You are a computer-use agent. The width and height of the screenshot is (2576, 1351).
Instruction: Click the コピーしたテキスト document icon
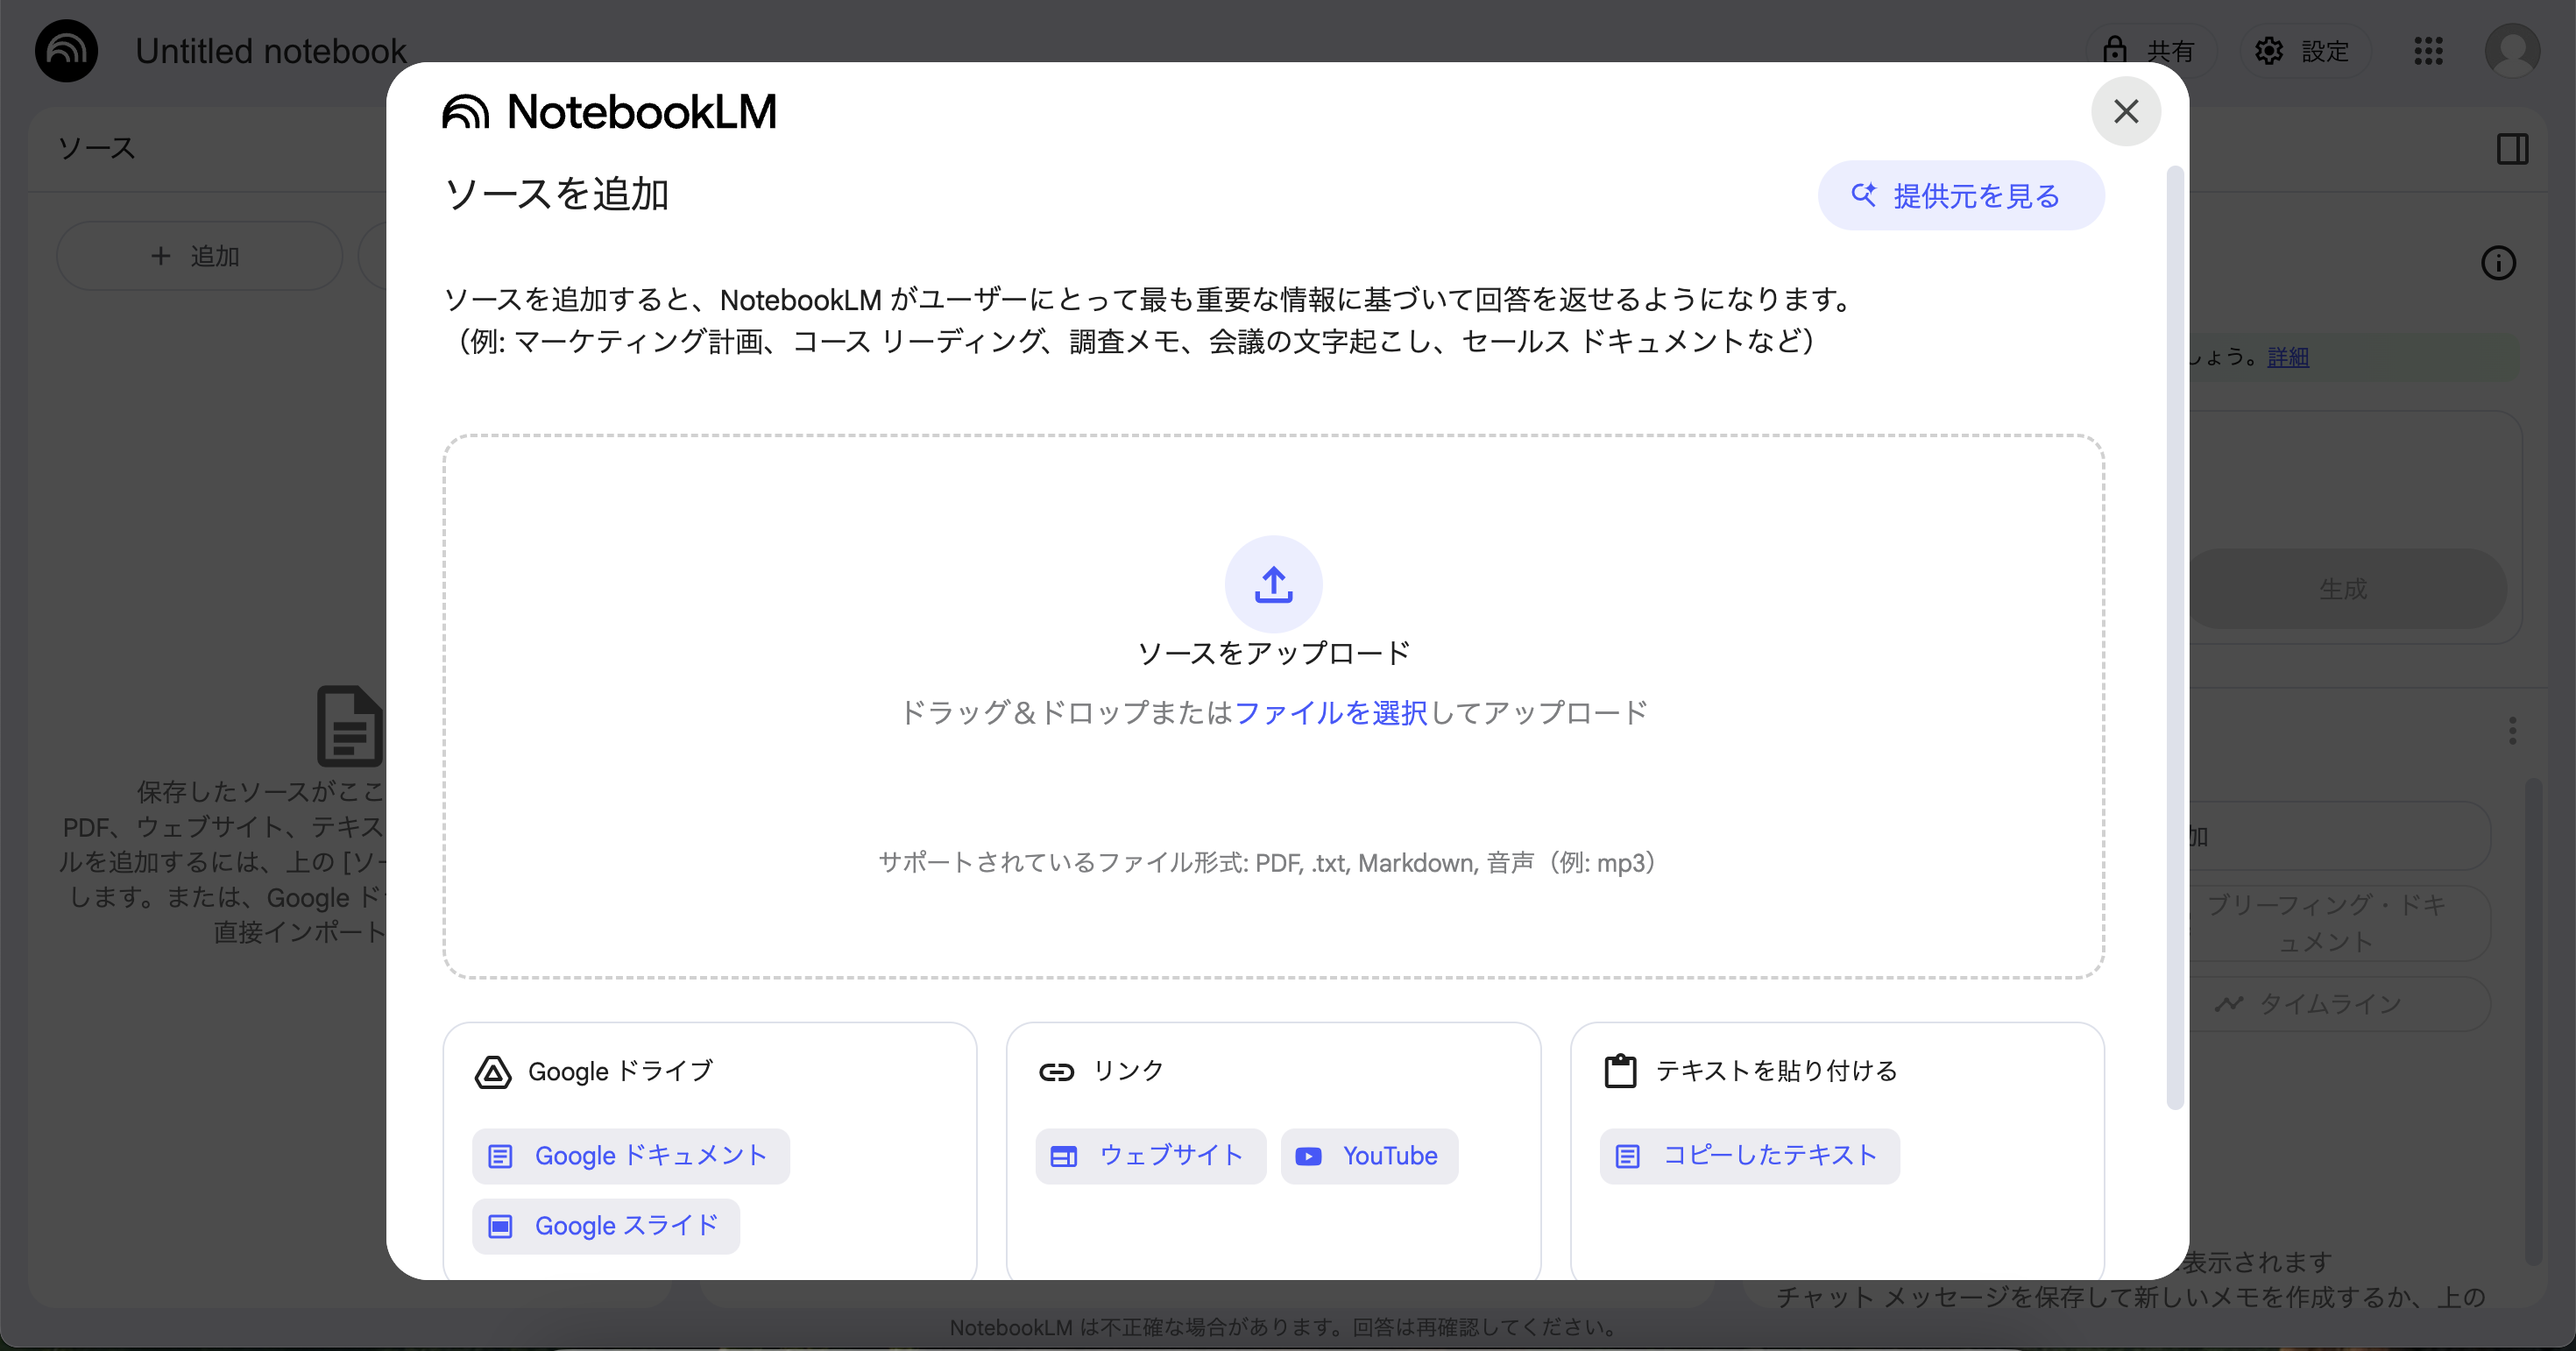(x=1627, y=1157)
